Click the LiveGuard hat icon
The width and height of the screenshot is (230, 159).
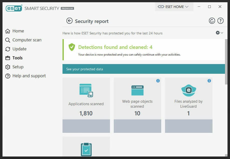point(189,90)
